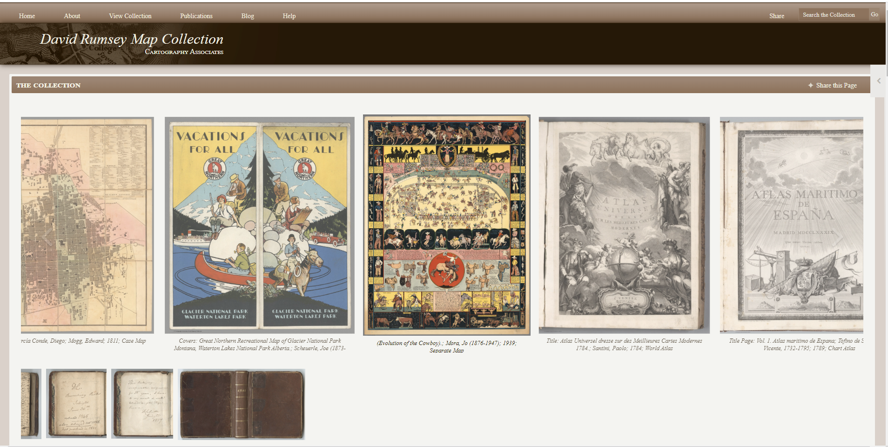Click the Tofino Atlas maritimo caption

pos(796,345)
